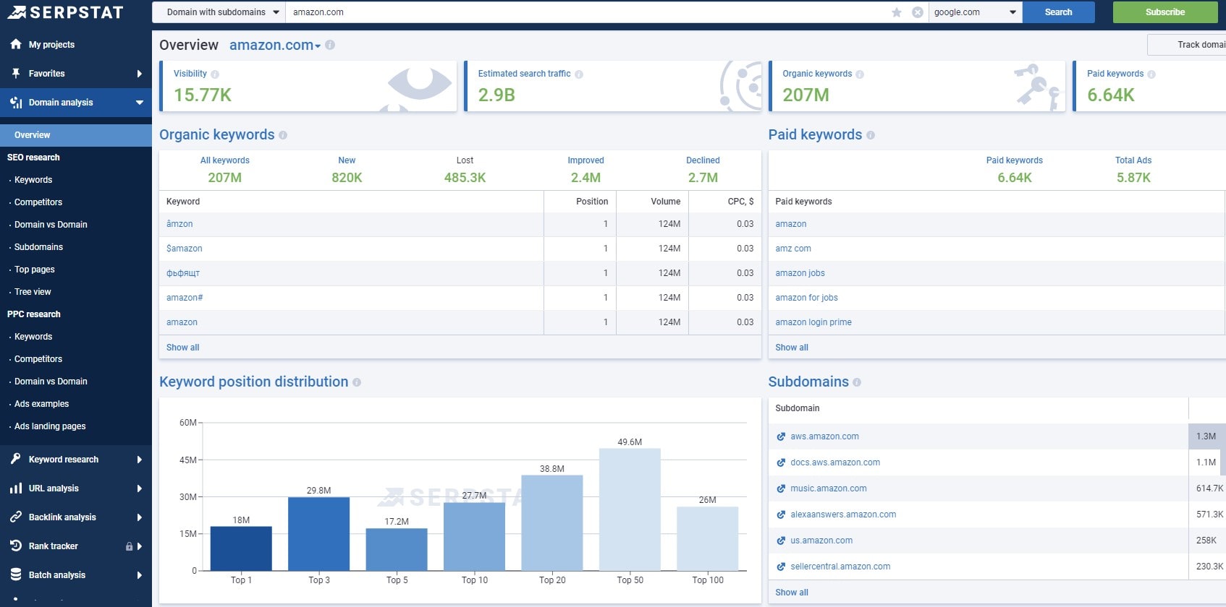The image size is (1226, 607).
Task: Open docs.aws.amazon.com external link icon
Action: 781,462
